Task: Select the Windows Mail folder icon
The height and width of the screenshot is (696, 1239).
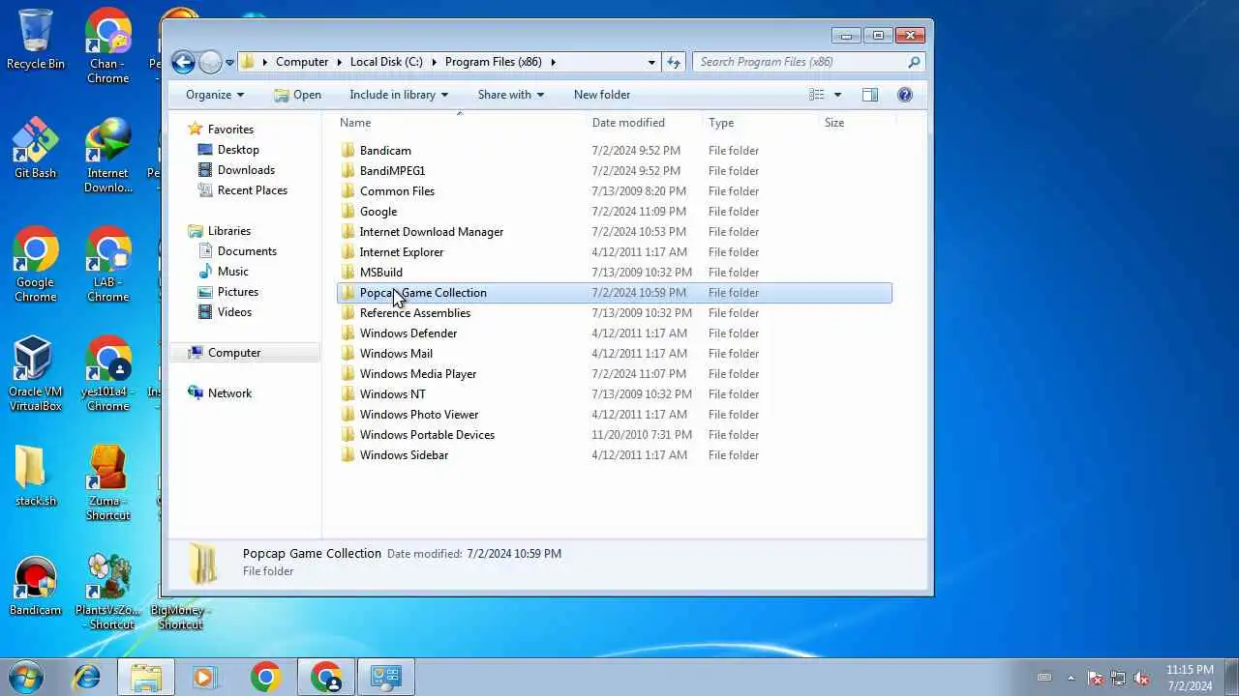Action: pyautogui.click(x=348, y=354)
